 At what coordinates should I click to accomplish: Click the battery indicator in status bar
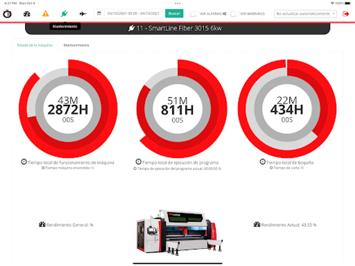tap(348, 3)
